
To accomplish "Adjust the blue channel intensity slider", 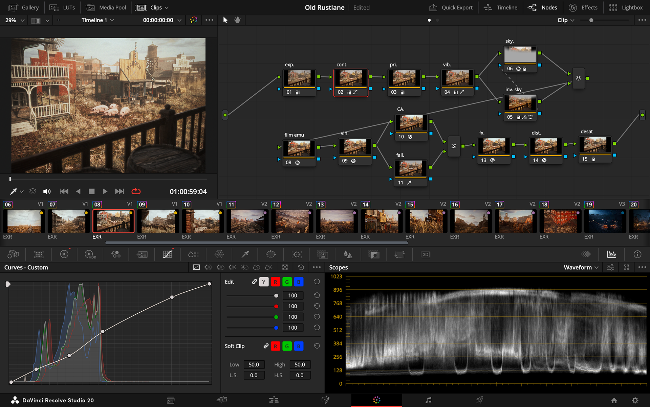I will (253, 328).
